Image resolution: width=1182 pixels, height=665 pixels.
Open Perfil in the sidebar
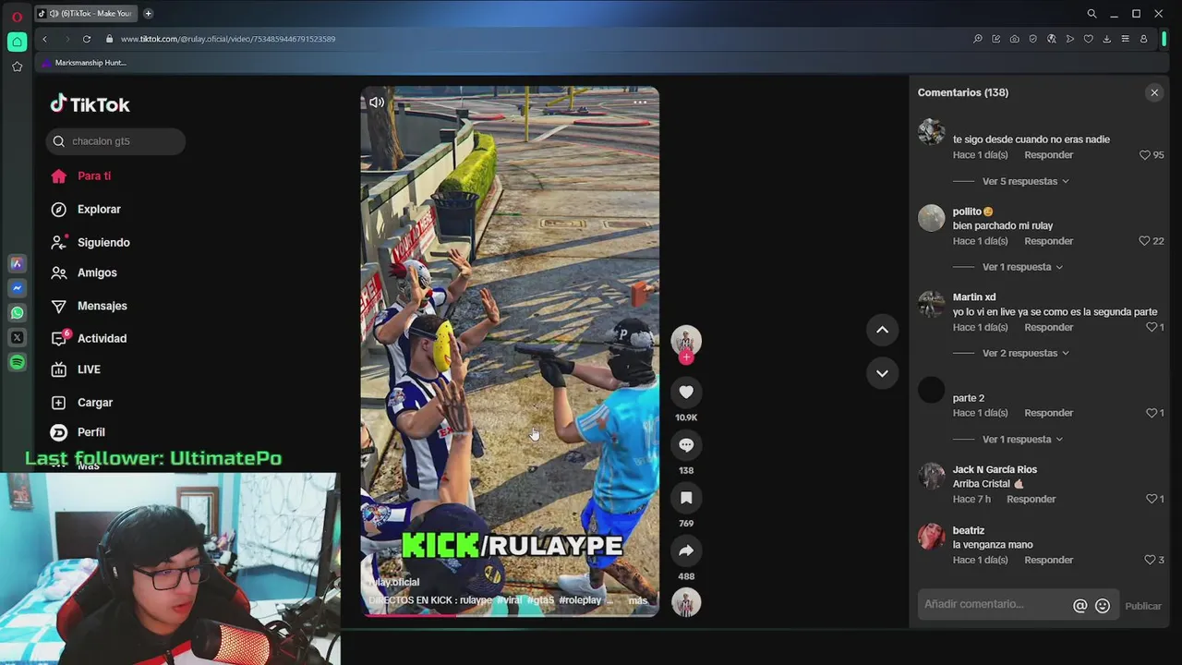[78, 432]
